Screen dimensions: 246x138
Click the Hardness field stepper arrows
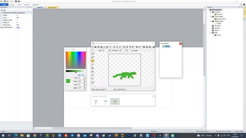[x=126, y=50]
